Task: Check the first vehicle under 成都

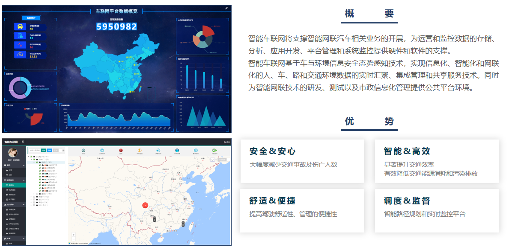Action: (40, 165)
